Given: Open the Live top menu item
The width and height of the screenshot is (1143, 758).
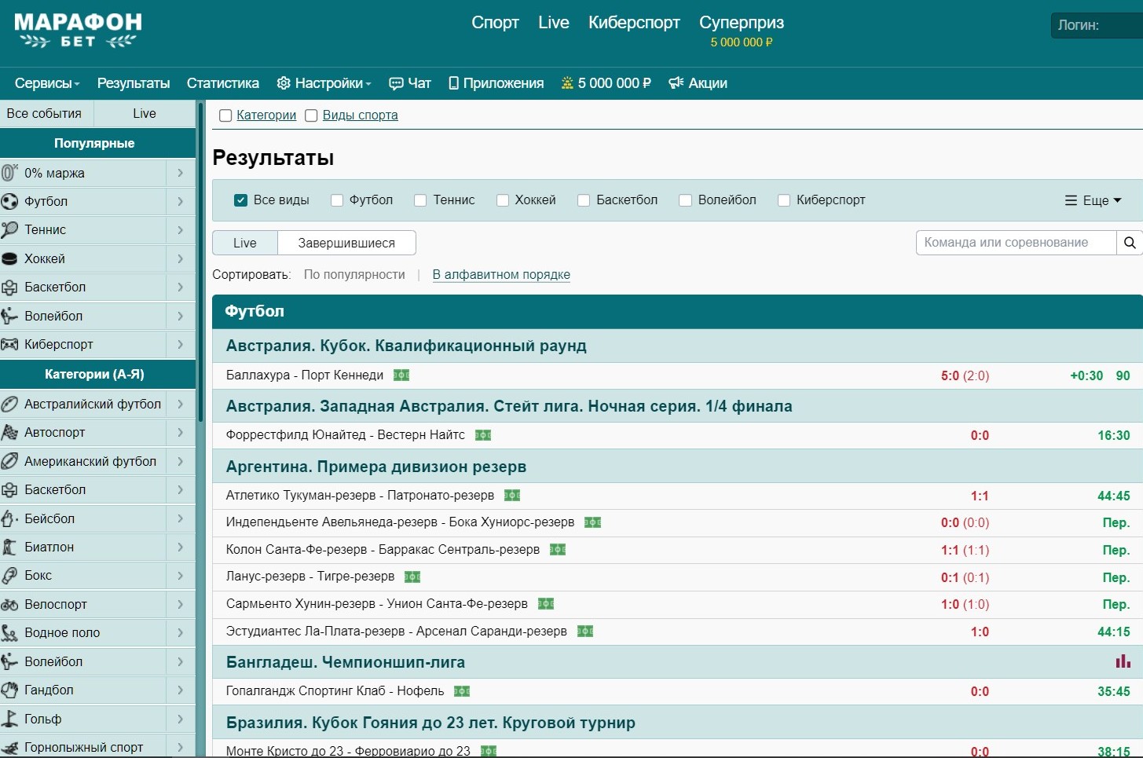Looking at the screenshot, I should [x=554, y=23].
